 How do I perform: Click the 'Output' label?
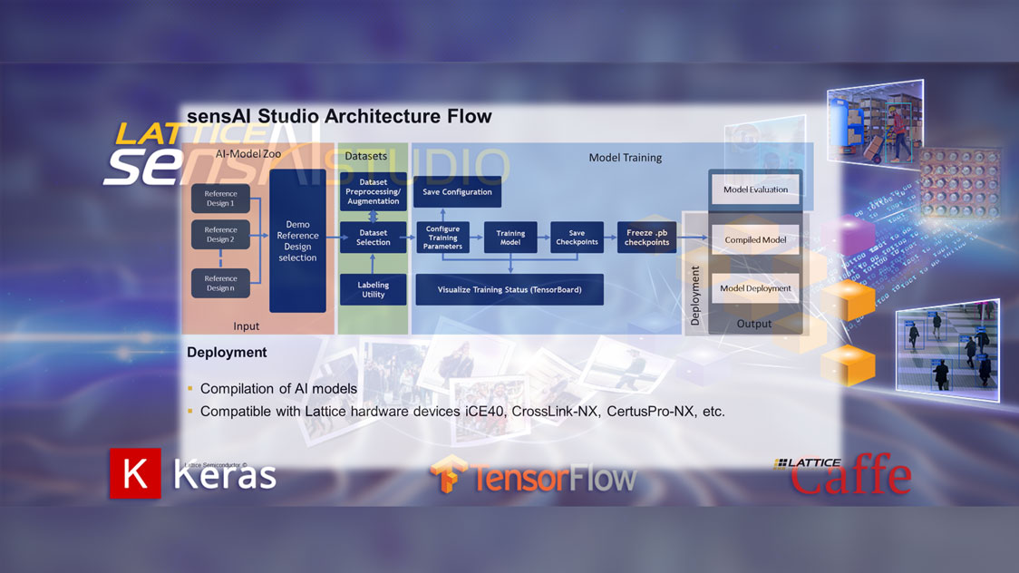754,324
